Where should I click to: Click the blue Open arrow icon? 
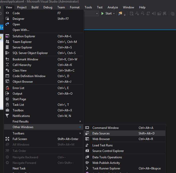coord(7,24)
